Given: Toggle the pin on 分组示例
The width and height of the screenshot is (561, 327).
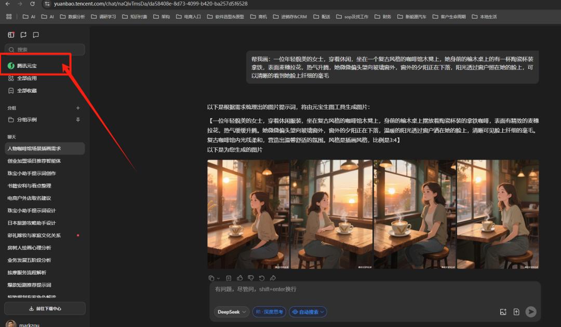Looking at the screenshot, I should pyautogui.click(x=78, y=119).
